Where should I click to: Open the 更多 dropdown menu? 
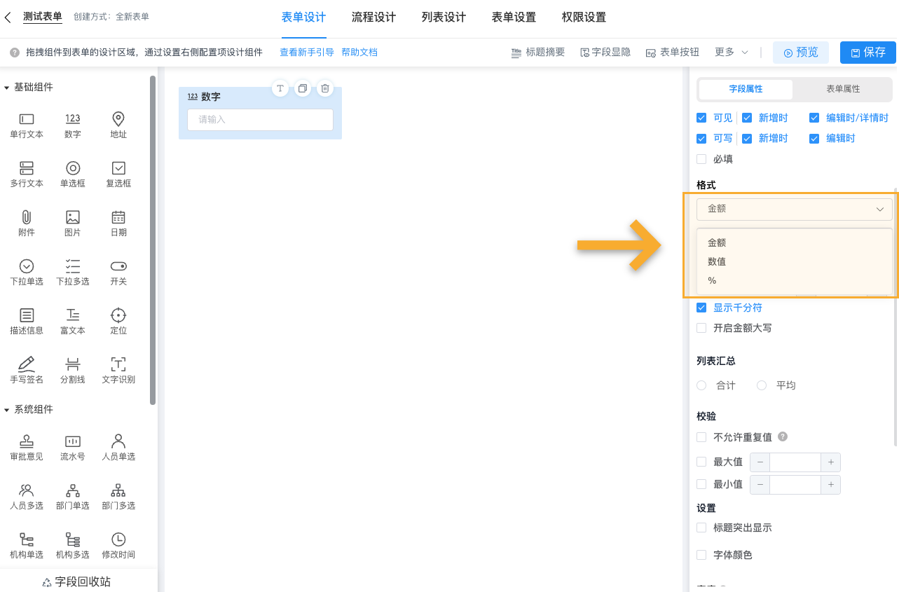pos(731,53)
